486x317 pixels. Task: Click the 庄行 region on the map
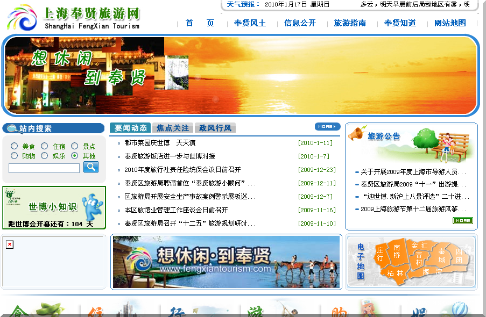tap(381, 254)
